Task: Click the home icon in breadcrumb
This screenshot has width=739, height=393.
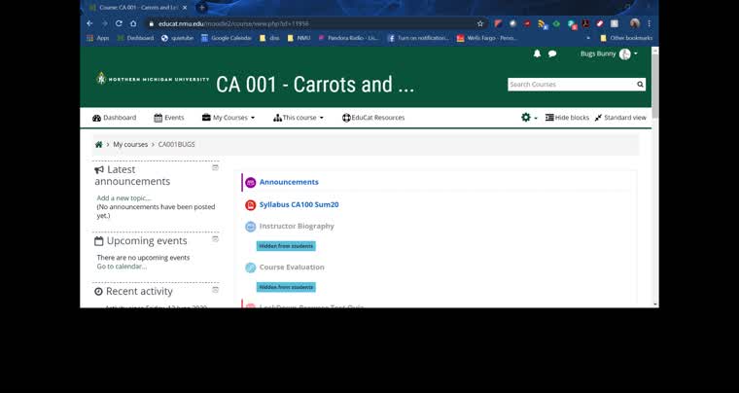Action: coord(98,144)
